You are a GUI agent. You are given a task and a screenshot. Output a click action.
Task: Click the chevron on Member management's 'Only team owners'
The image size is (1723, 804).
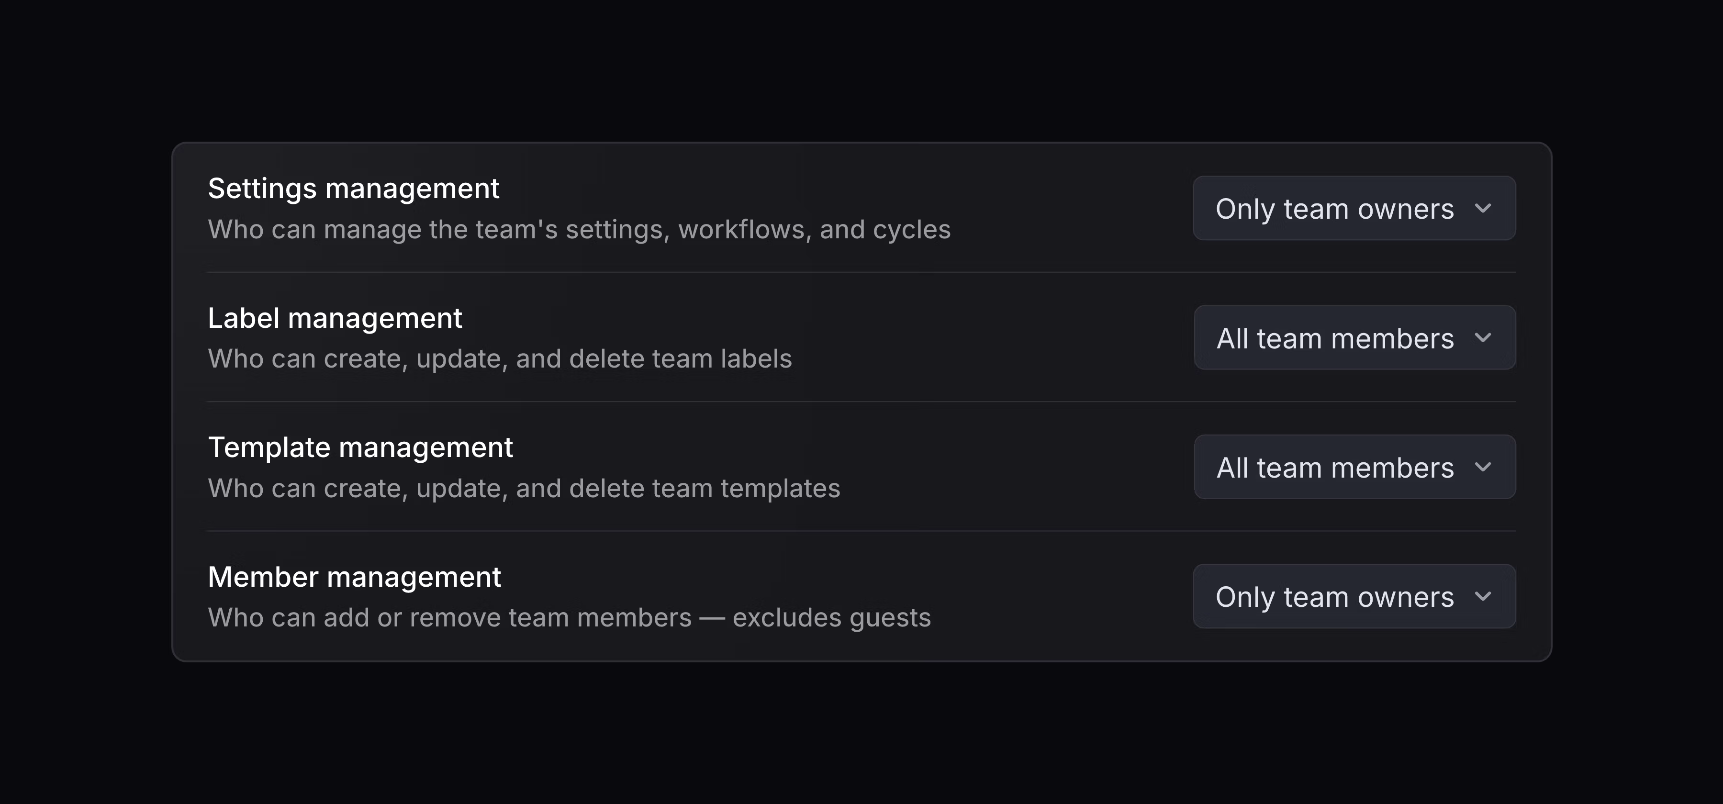[x=1484, y=596]
